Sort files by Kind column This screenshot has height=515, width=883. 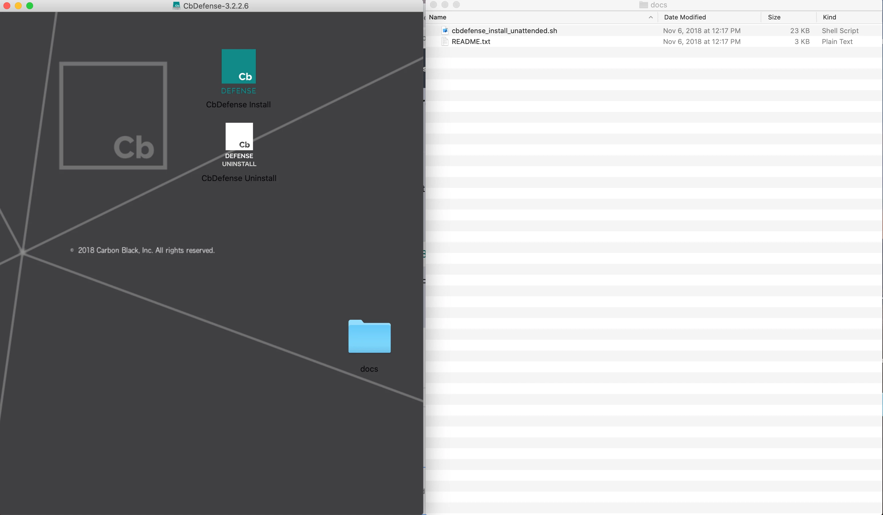coord(829,17)
